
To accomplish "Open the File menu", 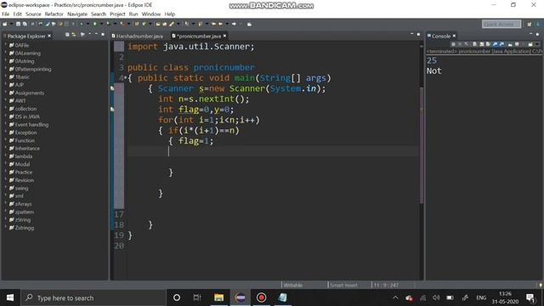I will pos(6,14).
